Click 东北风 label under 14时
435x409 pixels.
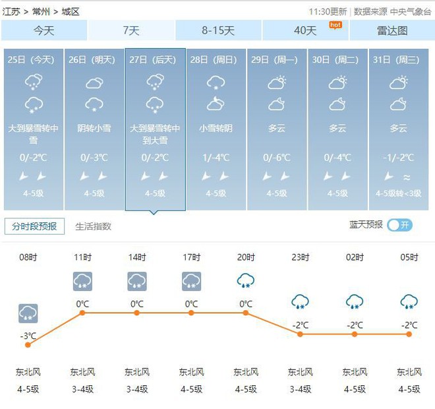(x=137, y=372)
